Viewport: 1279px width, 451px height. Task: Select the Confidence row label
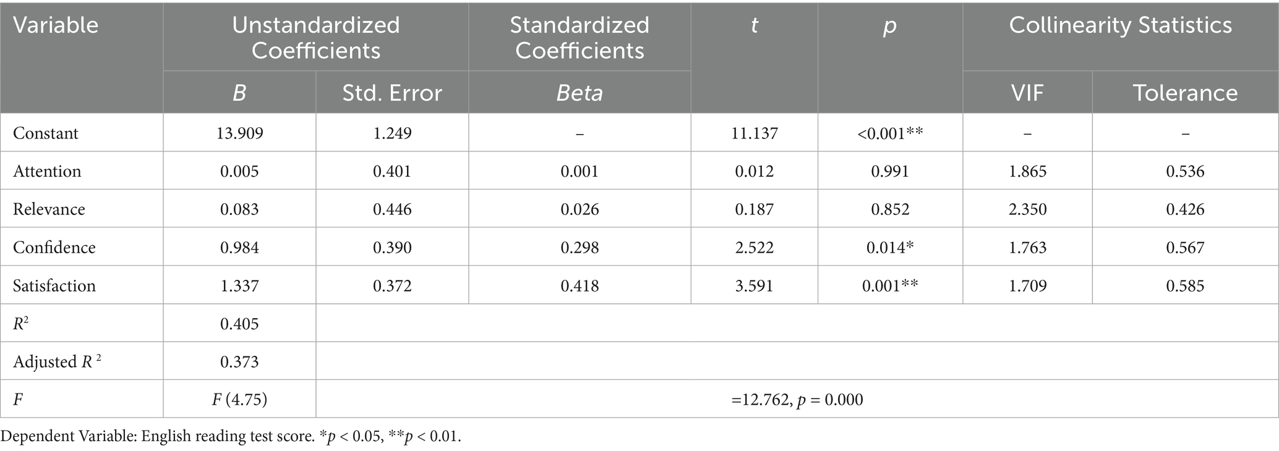coord(54,248)
